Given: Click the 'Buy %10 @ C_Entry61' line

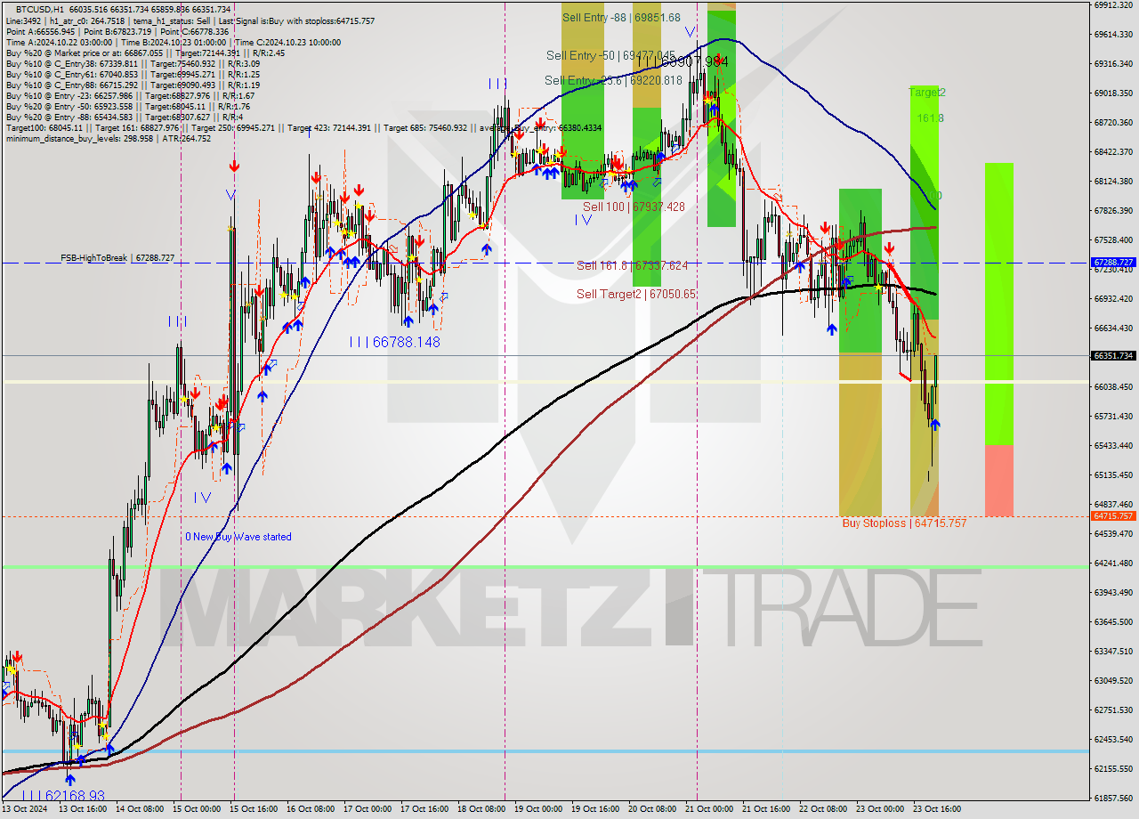Looking at the screenshot, I should pos(133,74).
